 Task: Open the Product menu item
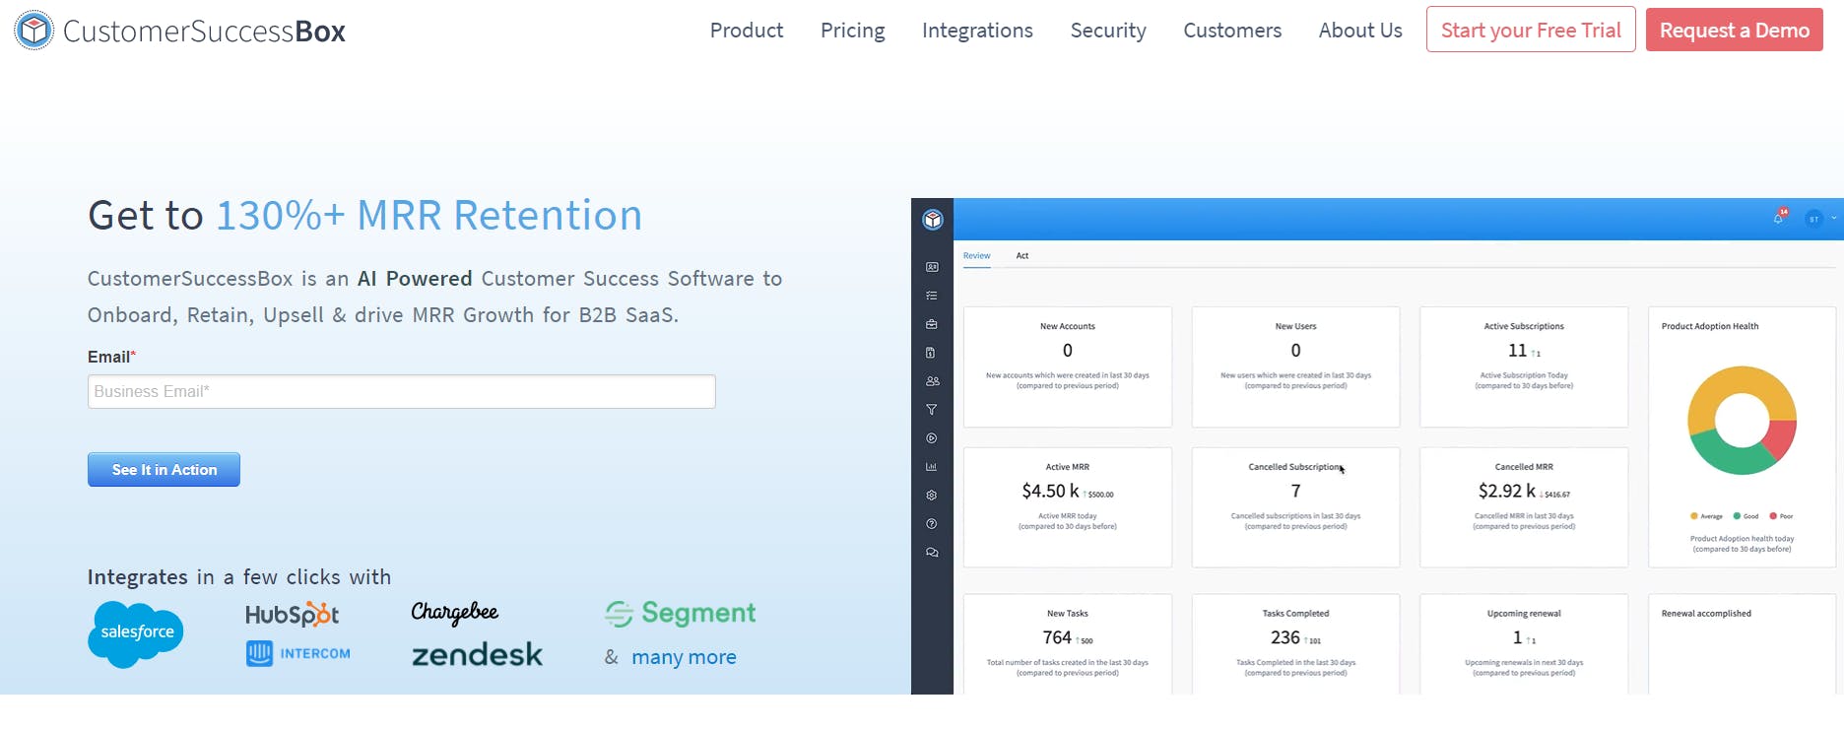(x=747, y=31)
